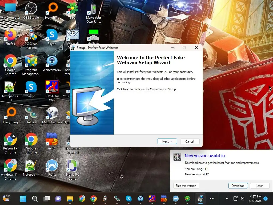Select the windows 11 - Chrome desktop shortcut
This screenshot has height=205, width=273.
pyautogui.click(x=10, y=169)
